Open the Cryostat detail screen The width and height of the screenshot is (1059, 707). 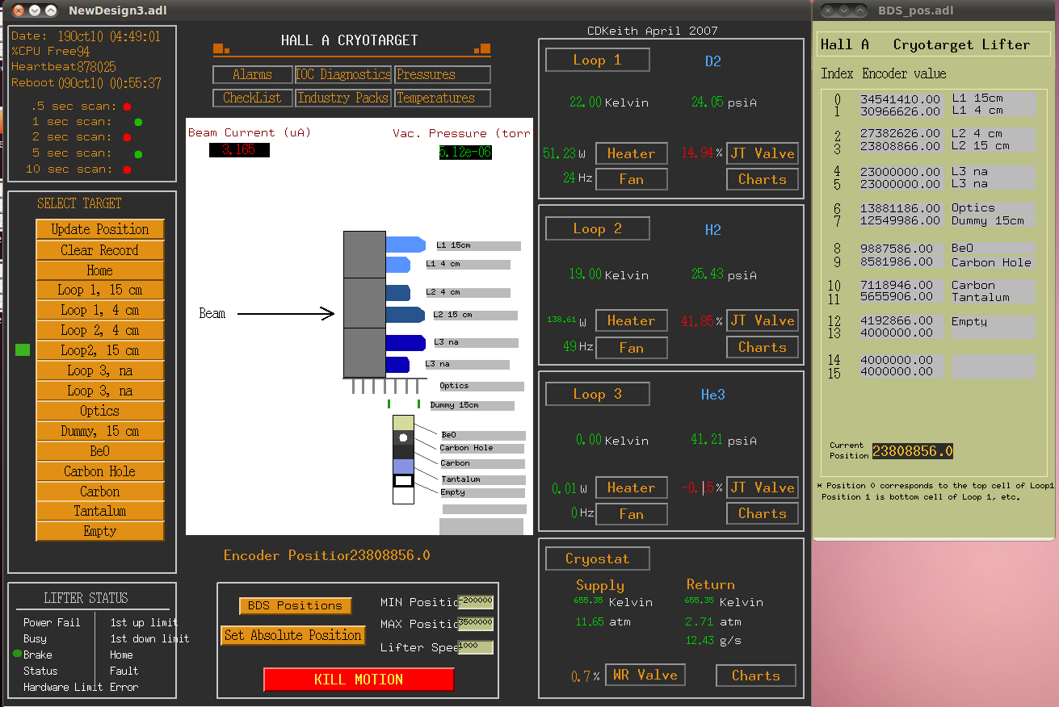pos(598,558)
